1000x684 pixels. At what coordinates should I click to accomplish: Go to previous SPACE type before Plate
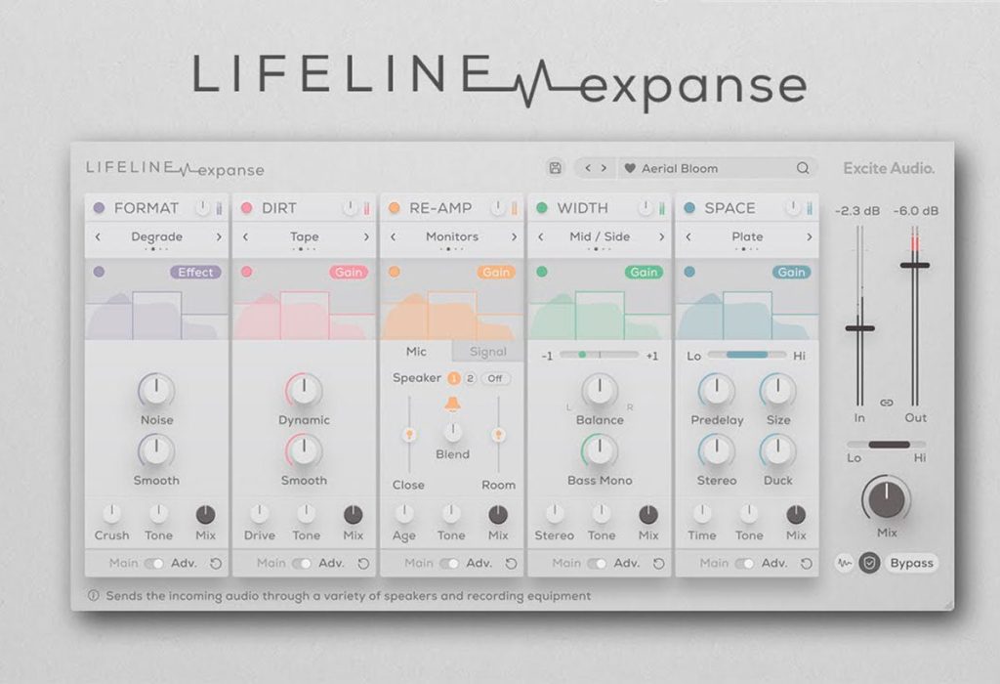[688, 236]
